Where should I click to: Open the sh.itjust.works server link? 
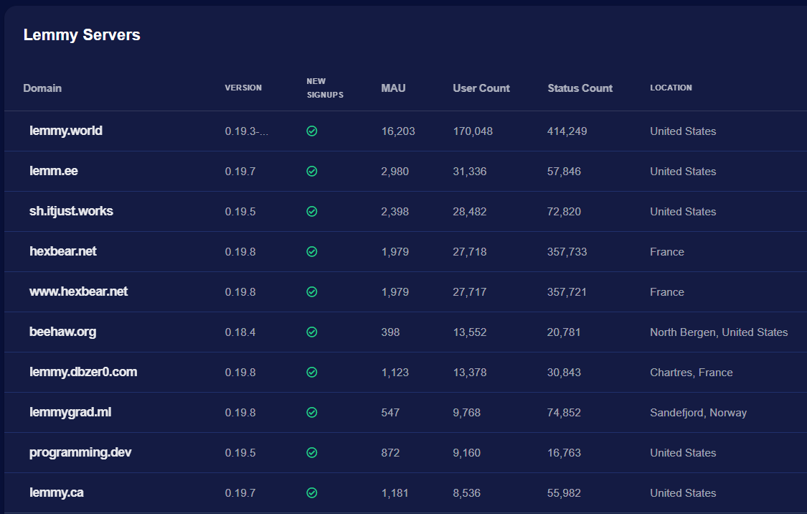click(x=71, y=211)
